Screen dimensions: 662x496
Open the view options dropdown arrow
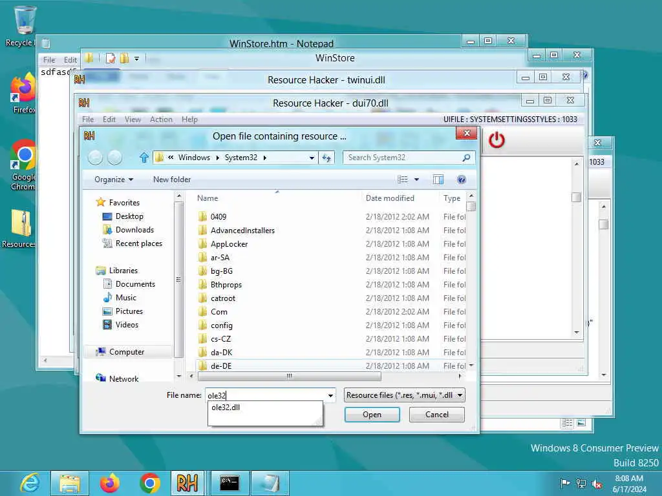pyautogui.click(x=417, y=180)
